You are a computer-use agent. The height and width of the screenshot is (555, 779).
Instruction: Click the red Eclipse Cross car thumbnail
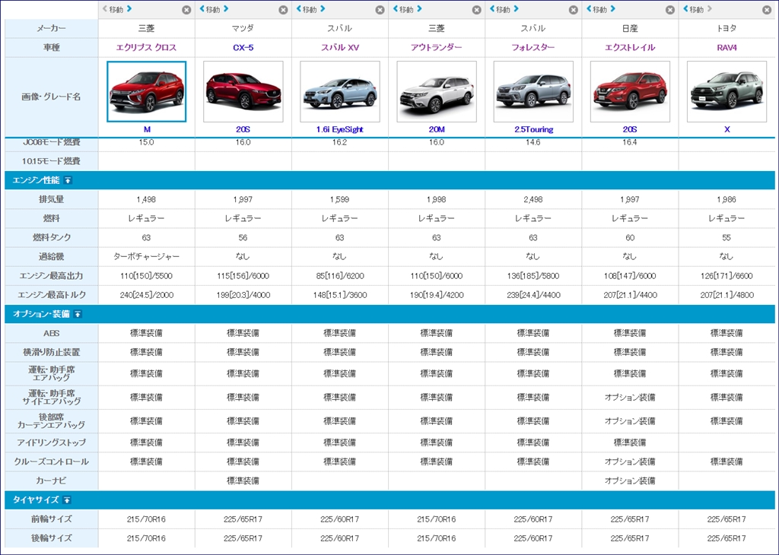coord(147,91)
